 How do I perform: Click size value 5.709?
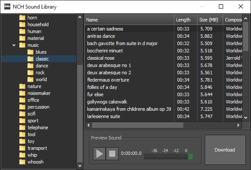click(x=206, y=29)
